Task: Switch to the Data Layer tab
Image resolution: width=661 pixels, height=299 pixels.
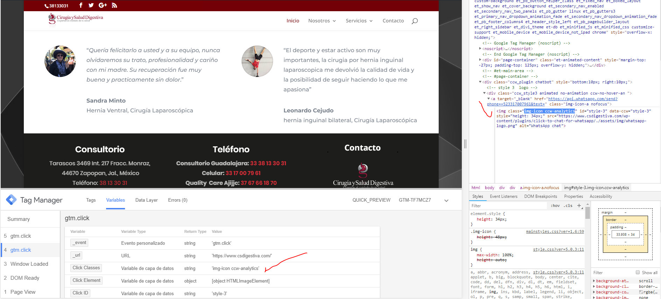Action: click(x=146, y=200)
